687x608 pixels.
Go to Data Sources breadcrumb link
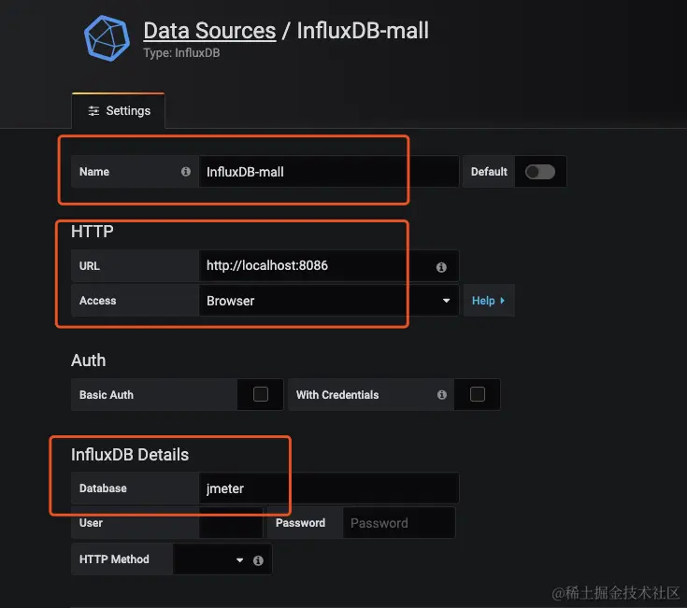209,31
